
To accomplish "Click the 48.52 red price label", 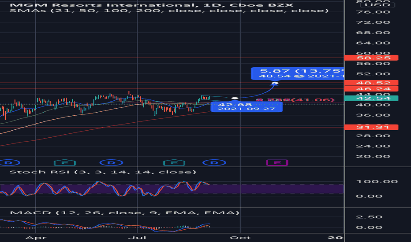I will tap(371, 83).
